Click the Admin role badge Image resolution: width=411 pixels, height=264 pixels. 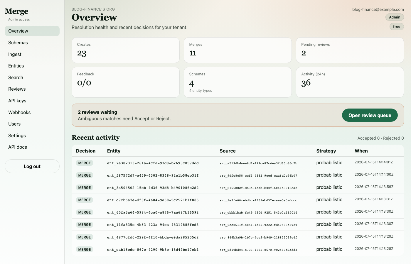pyautogui.click(x=395, y=17)
